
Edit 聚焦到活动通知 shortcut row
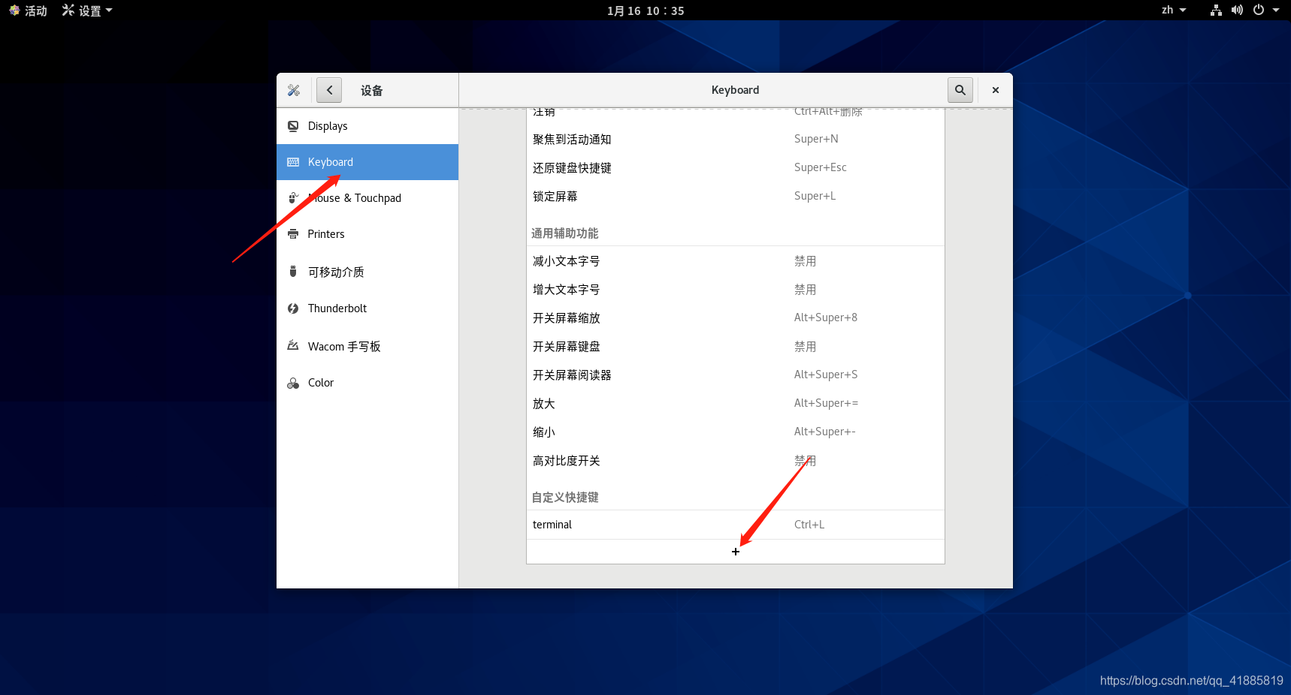(x=736, y=139)
